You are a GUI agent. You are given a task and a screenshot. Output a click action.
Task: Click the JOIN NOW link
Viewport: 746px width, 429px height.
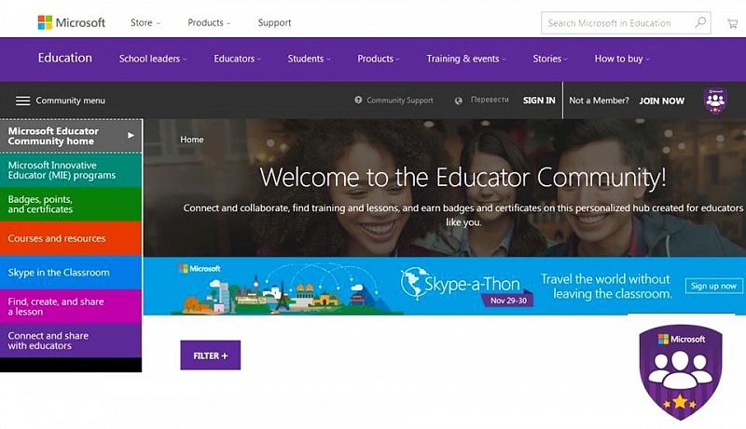tap(661, 101)
